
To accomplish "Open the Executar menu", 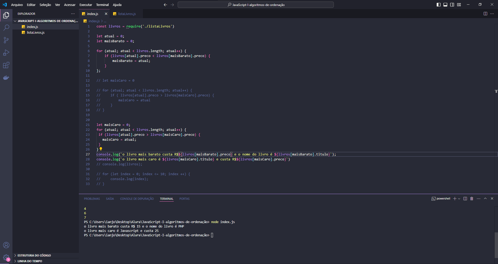I will tap(86, 5).
